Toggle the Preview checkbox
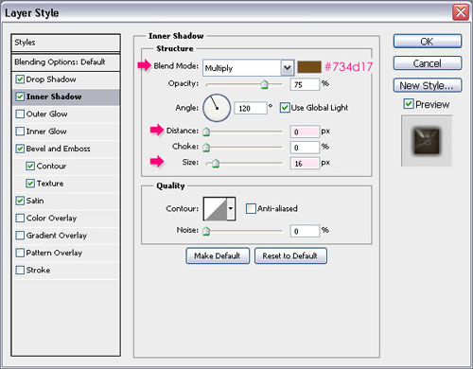Image resolution: width=473 pixels, height=369 pixels. pyautogui.click(x=409, y=103)
